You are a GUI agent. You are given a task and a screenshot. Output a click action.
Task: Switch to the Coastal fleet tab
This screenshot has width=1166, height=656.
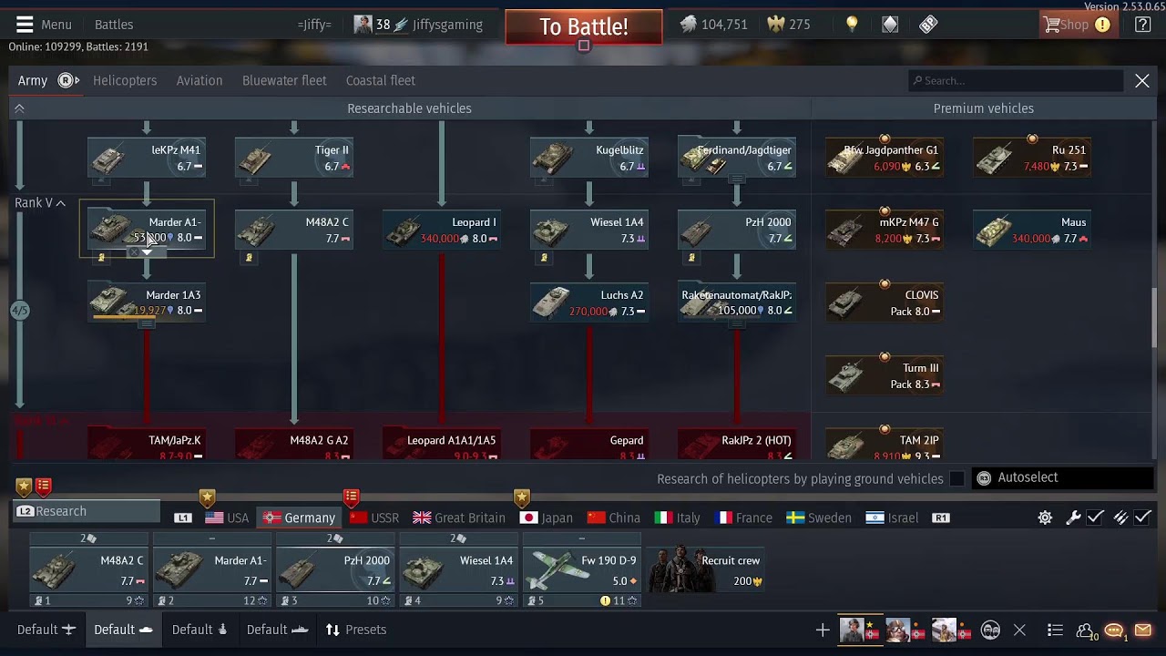click(381, 80)
